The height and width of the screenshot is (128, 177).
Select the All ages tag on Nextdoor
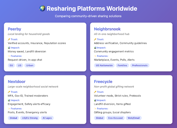click(x=47, y=118)
